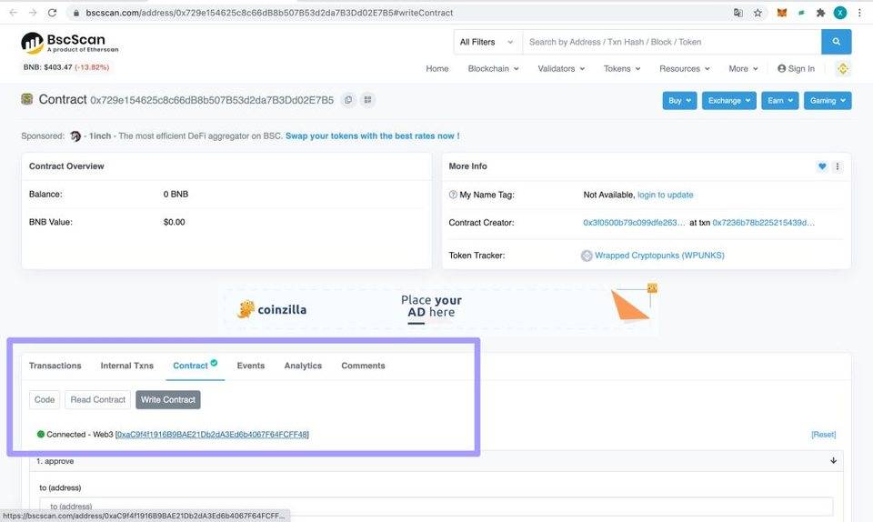Expand the Resources menu

pos(685,68)
